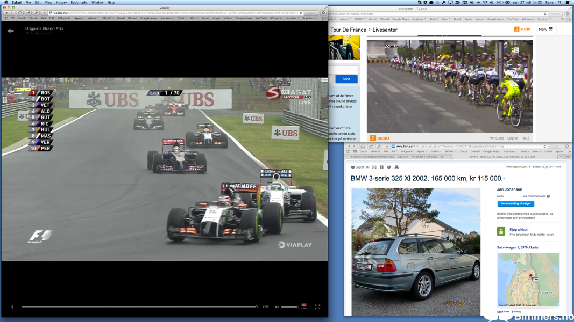This screenshot has width=574, height=322.
Task: Click the Send button on TV2 page
Action: pos(346,79)
